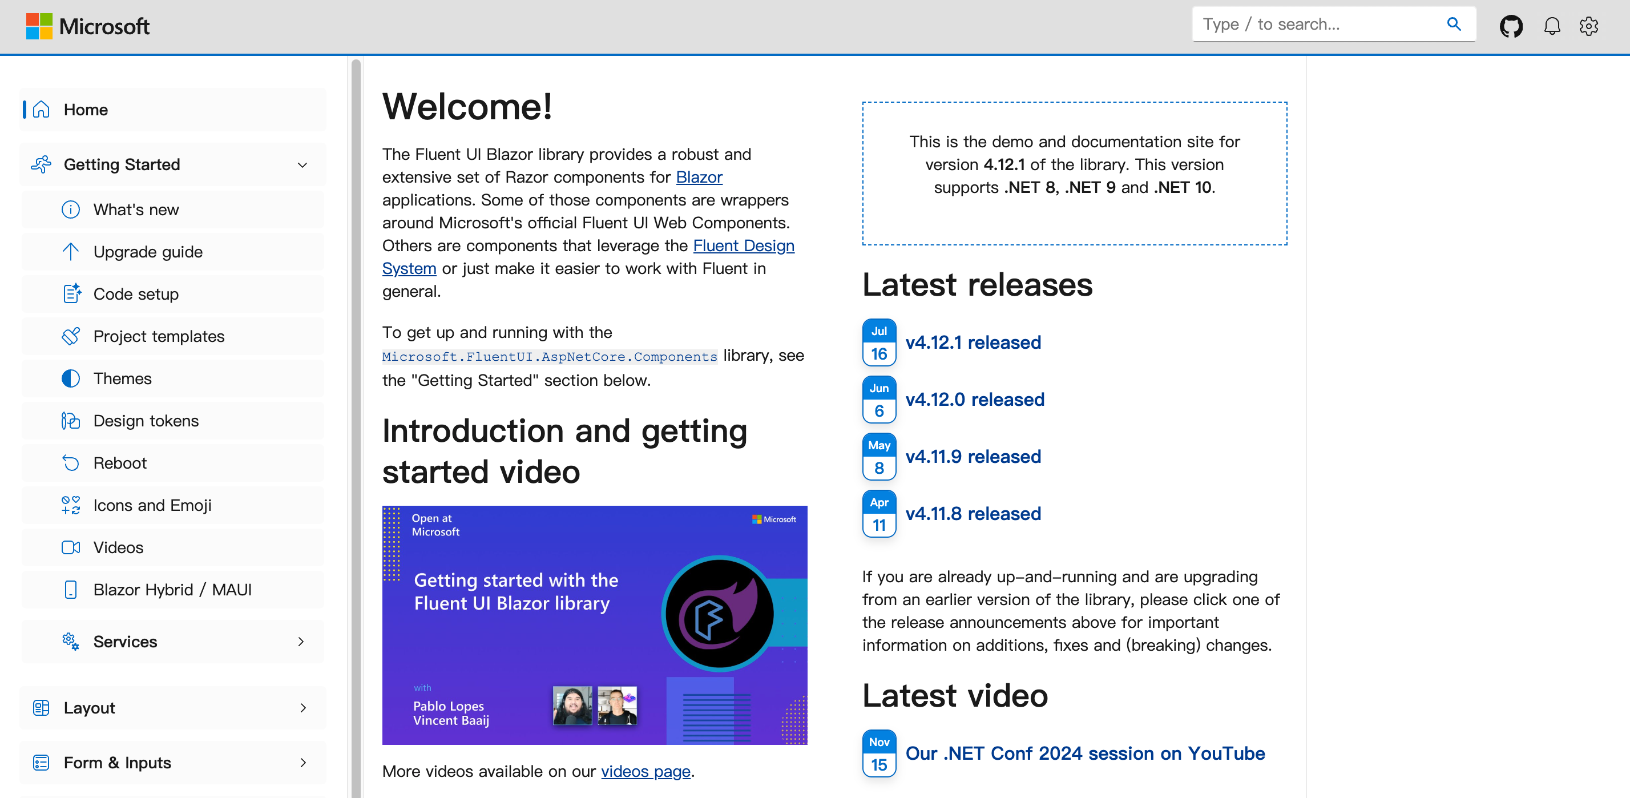Viewport: 1630px width, 798px height.
Task: Select the Themes half-circle icon
Action: tap(70, 378)
